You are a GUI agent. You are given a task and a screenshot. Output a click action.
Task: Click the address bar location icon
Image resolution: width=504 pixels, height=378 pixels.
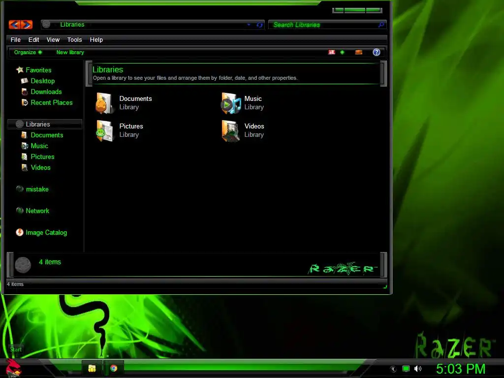click(46, 25)
